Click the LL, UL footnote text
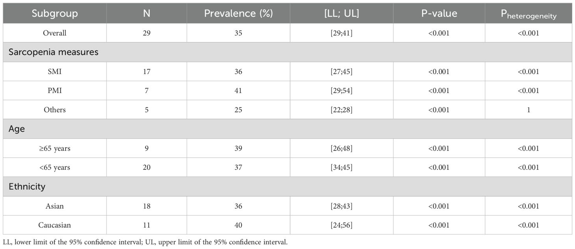This screenshot has height=249, width=575. coord(145,242)
